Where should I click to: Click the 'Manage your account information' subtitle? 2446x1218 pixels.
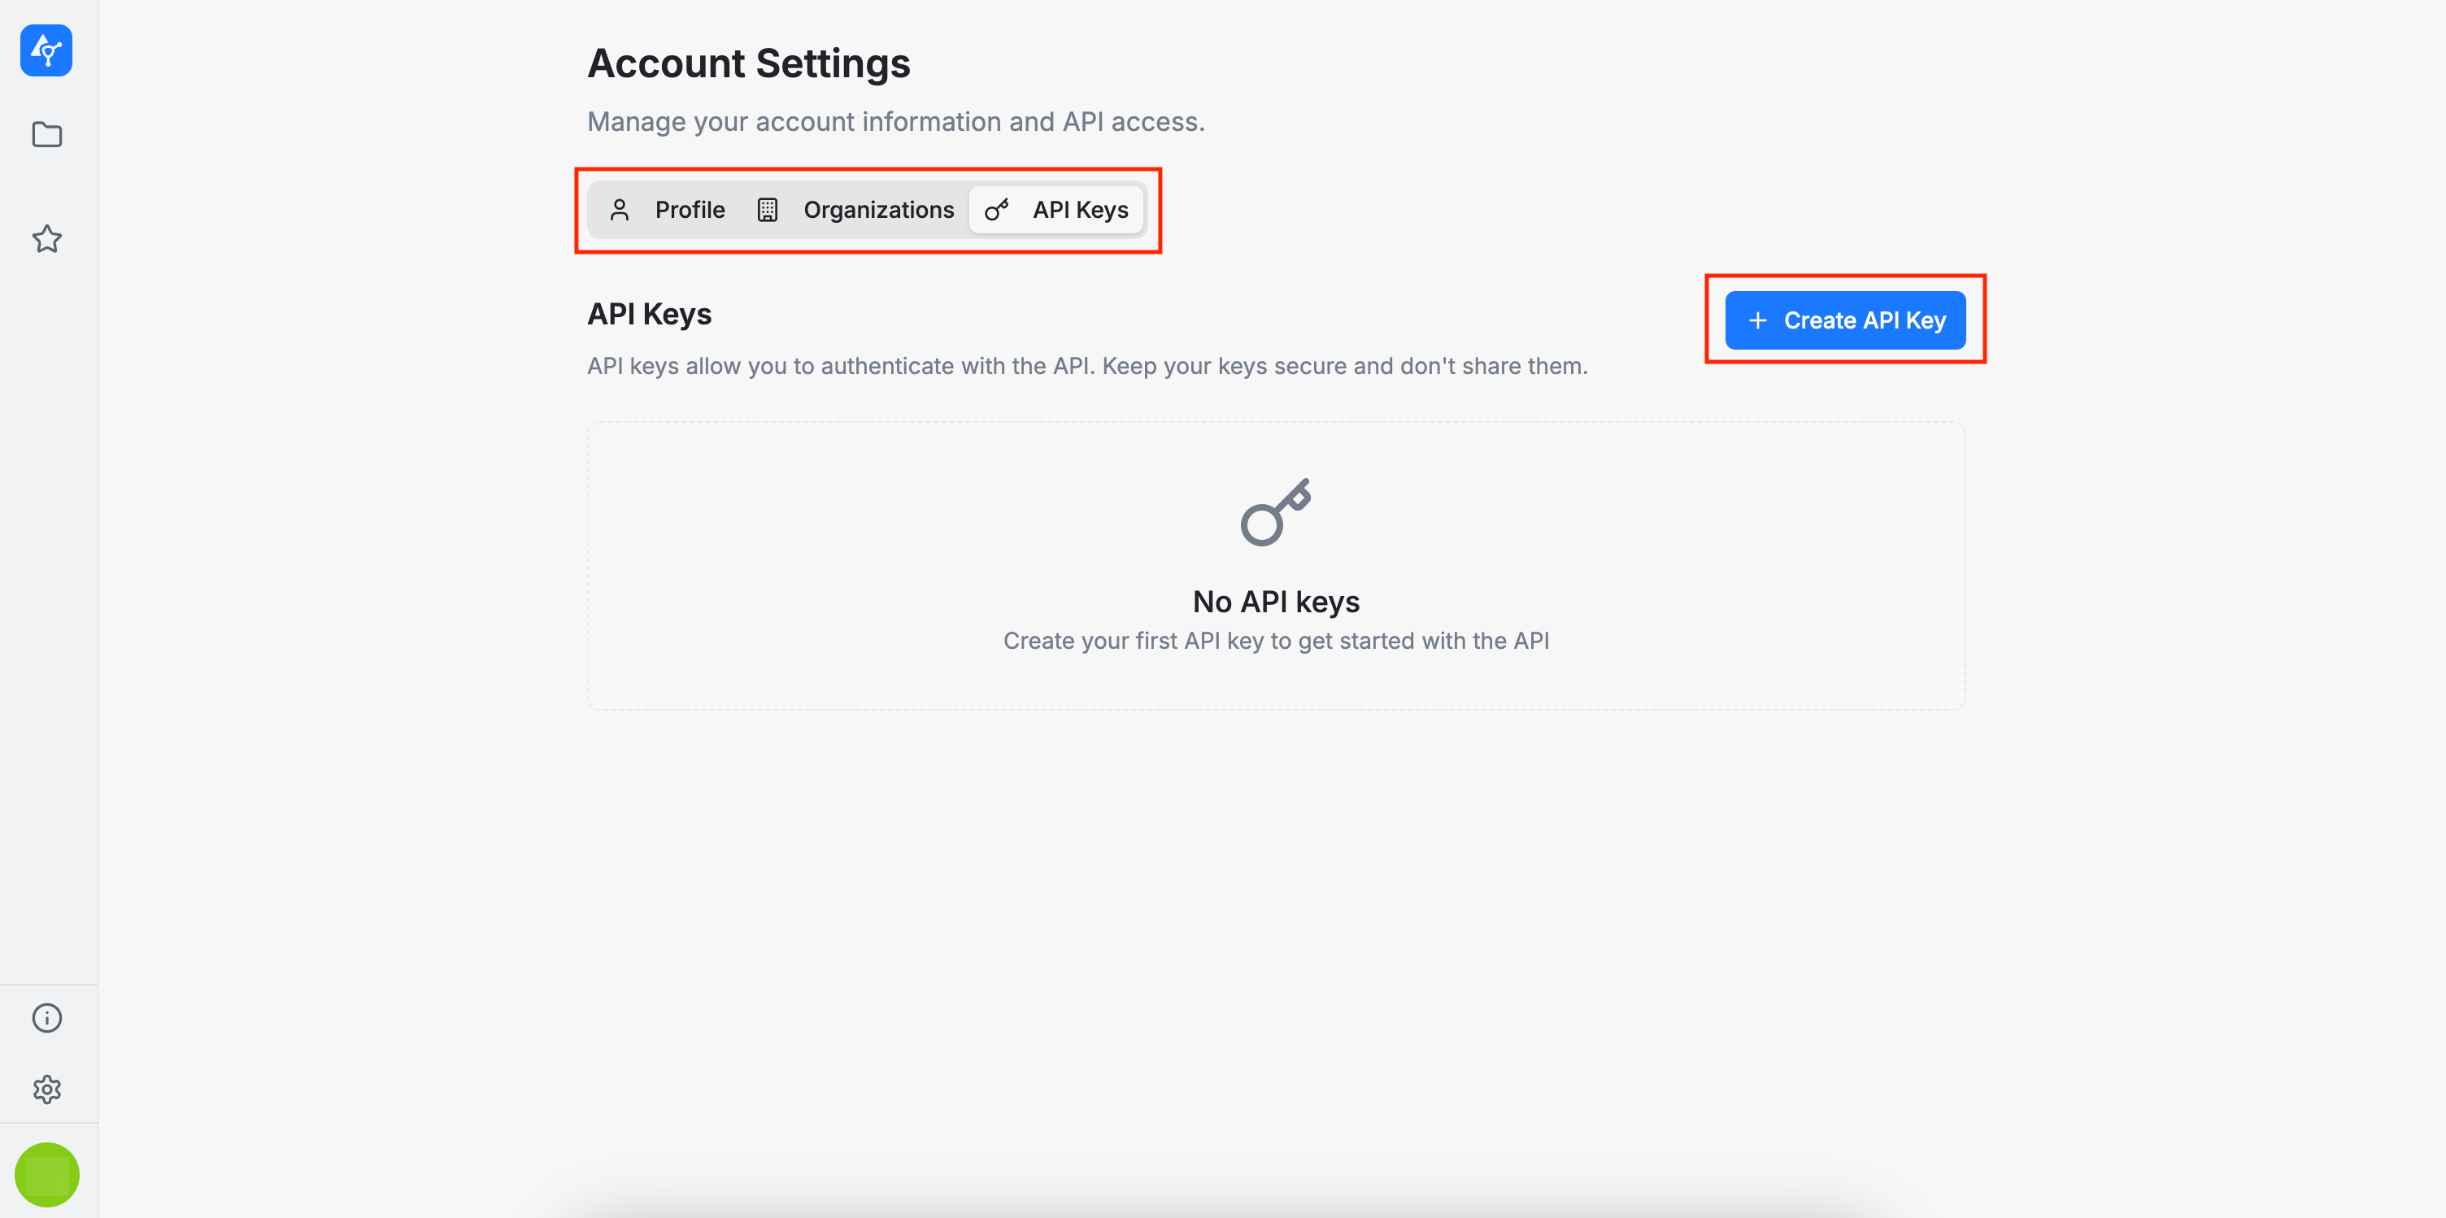pos(895,121)
